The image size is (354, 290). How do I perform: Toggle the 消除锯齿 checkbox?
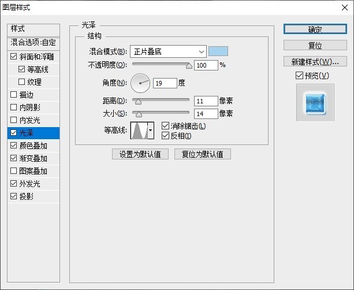(166, 126)
